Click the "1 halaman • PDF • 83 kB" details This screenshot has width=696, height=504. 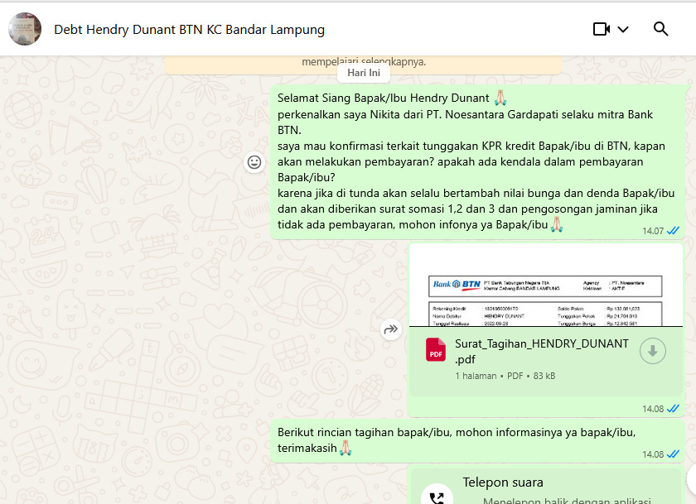[505, 376]
